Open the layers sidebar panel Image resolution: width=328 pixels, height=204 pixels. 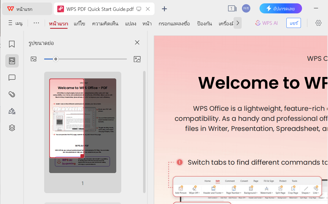coord(12,128)
